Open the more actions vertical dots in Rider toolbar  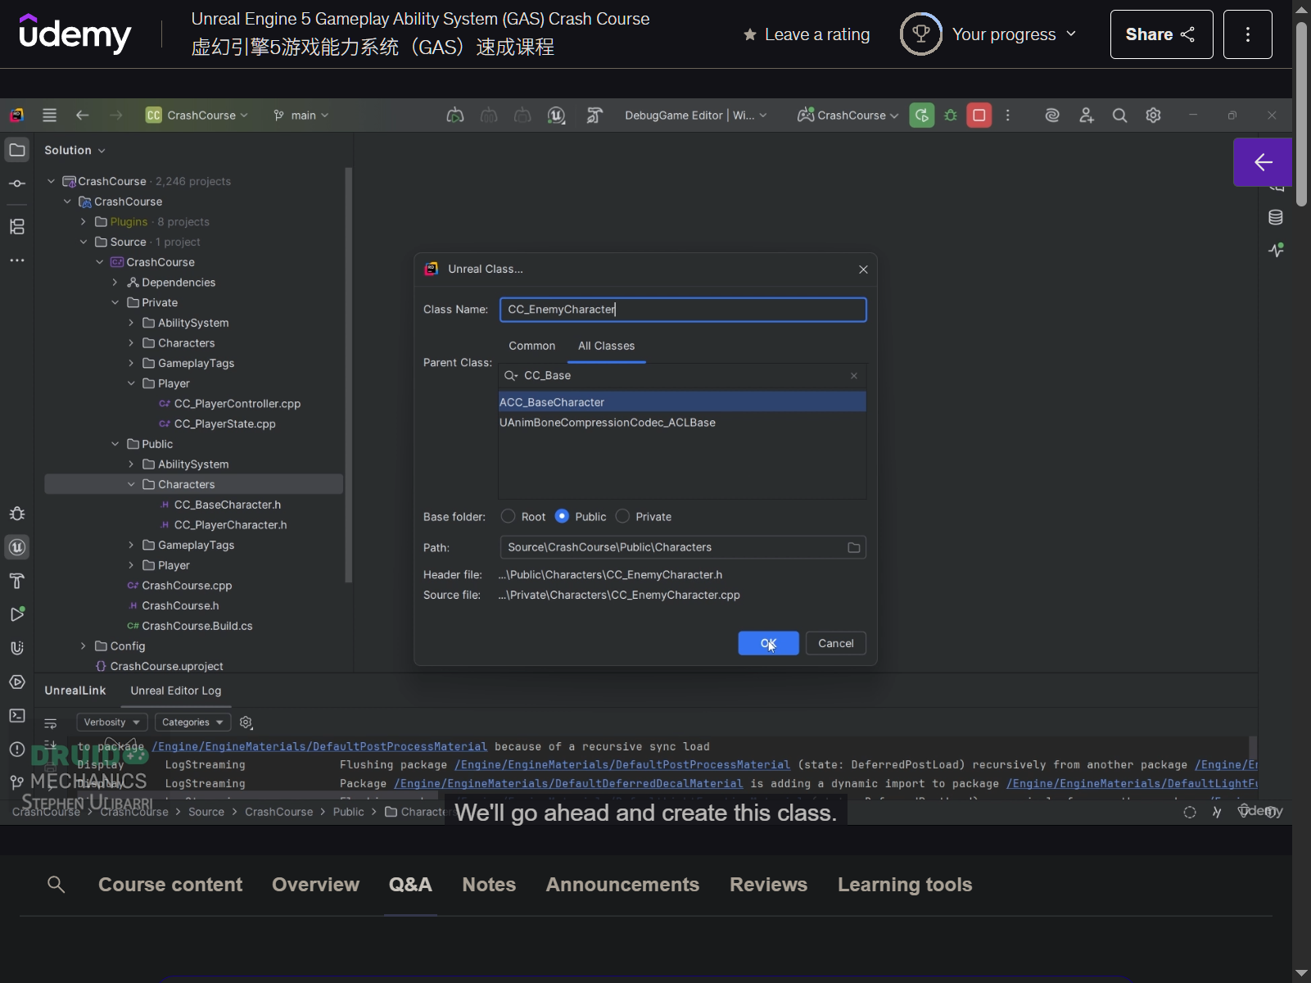pyautogui.click(x=1008, y=116)
